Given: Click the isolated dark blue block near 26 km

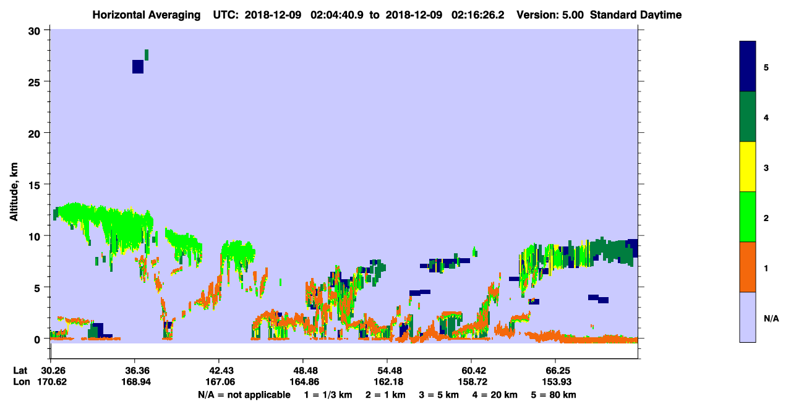Looking at the screenshot, I should [x=138, y=66].
